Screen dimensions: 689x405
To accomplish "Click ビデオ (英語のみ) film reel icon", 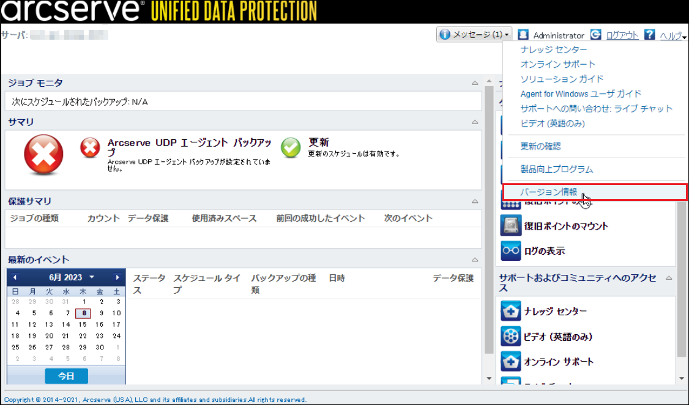I will click(510, 337).
